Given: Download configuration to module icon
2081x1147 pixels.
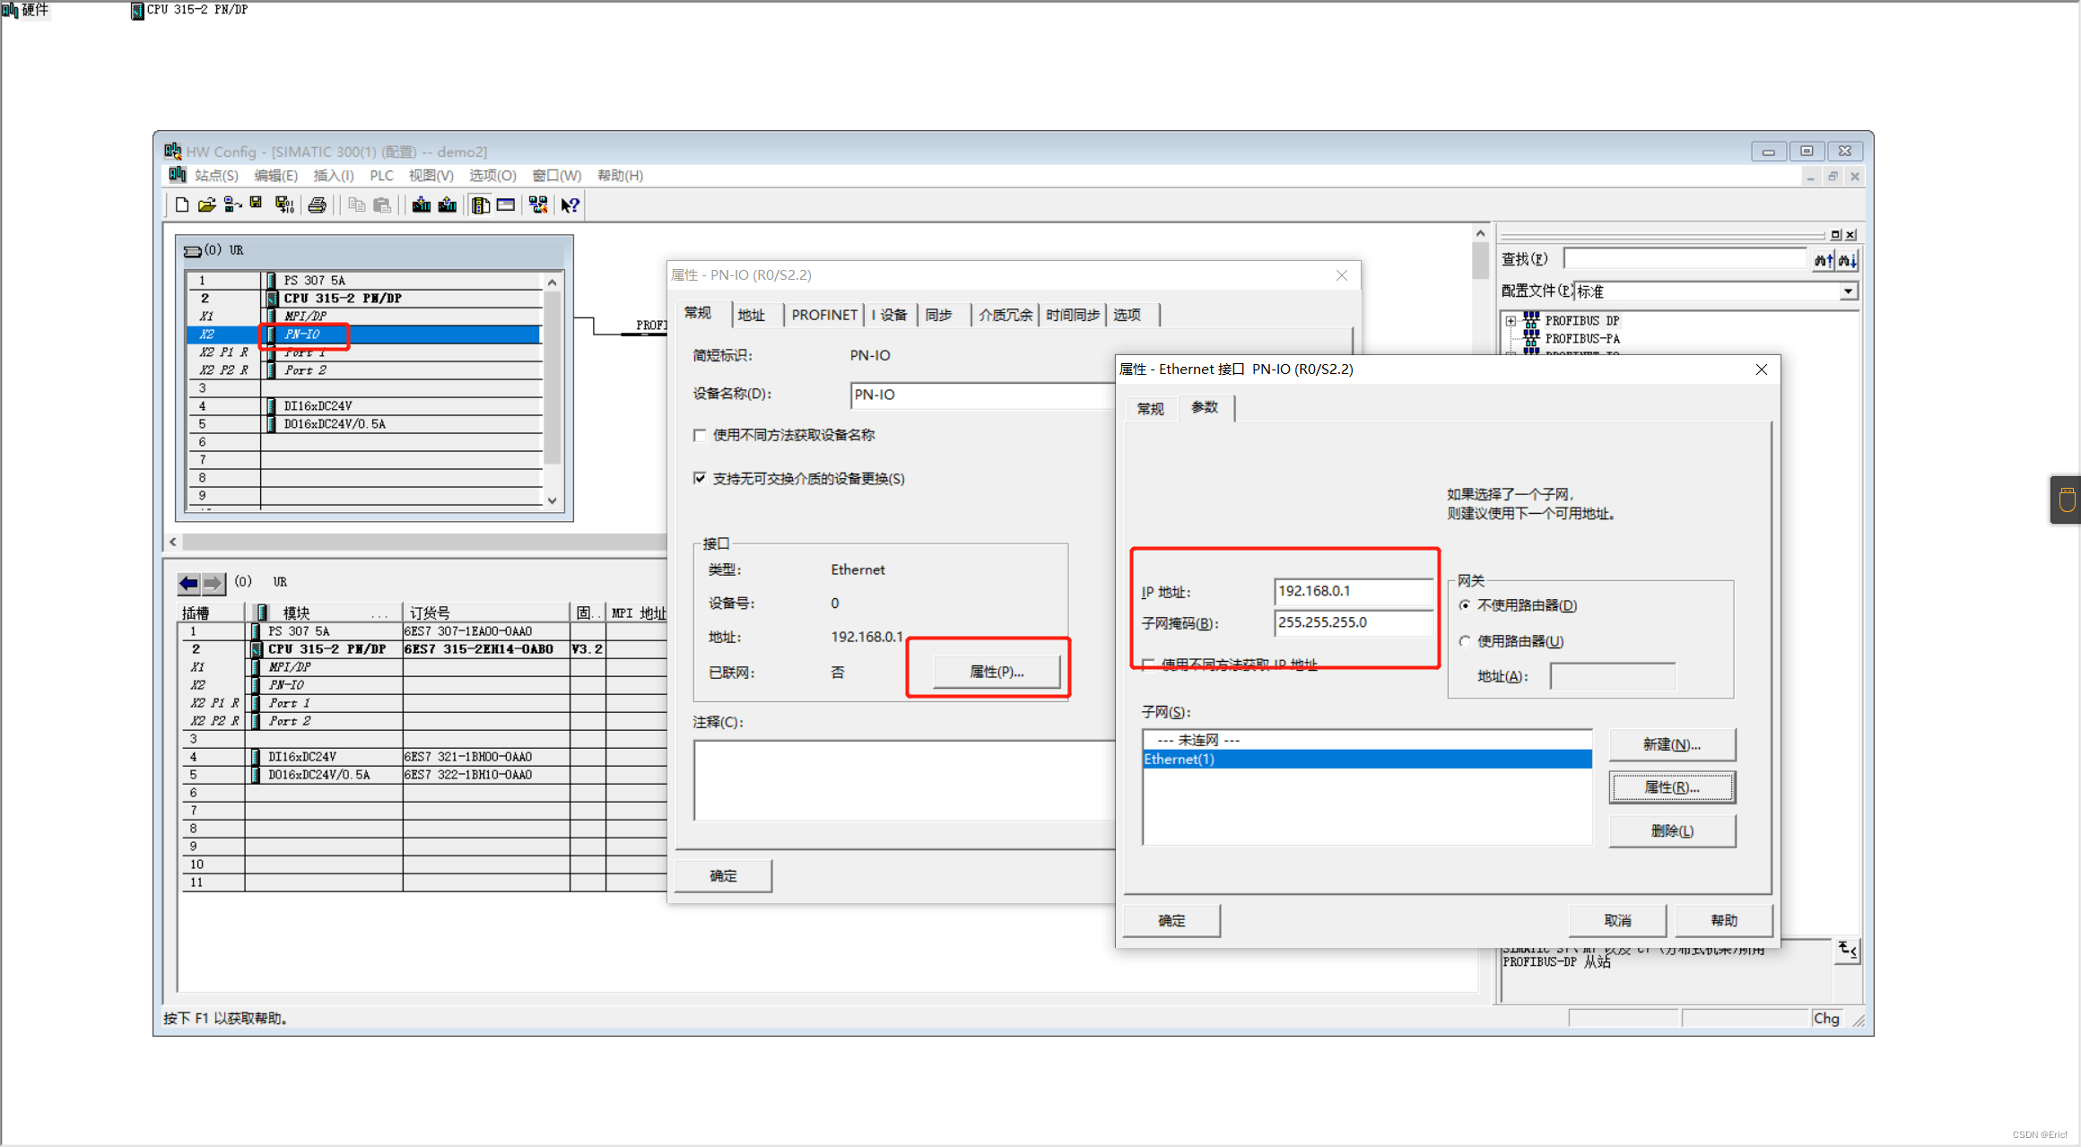Looking at the screenshot, I should [421, 205].
